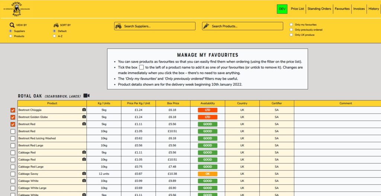Click the video camera icon beside Royal Oak
Screen dimensions: 381x196
86,96
